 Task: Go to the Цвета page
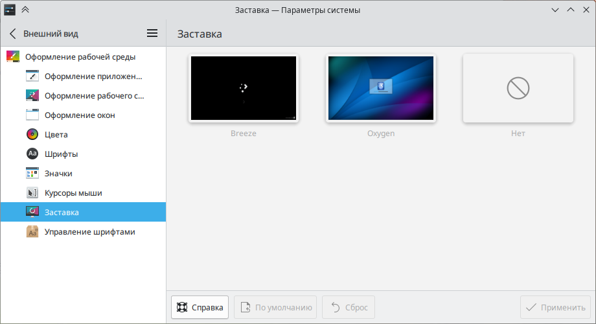click(x=83, y=134)
